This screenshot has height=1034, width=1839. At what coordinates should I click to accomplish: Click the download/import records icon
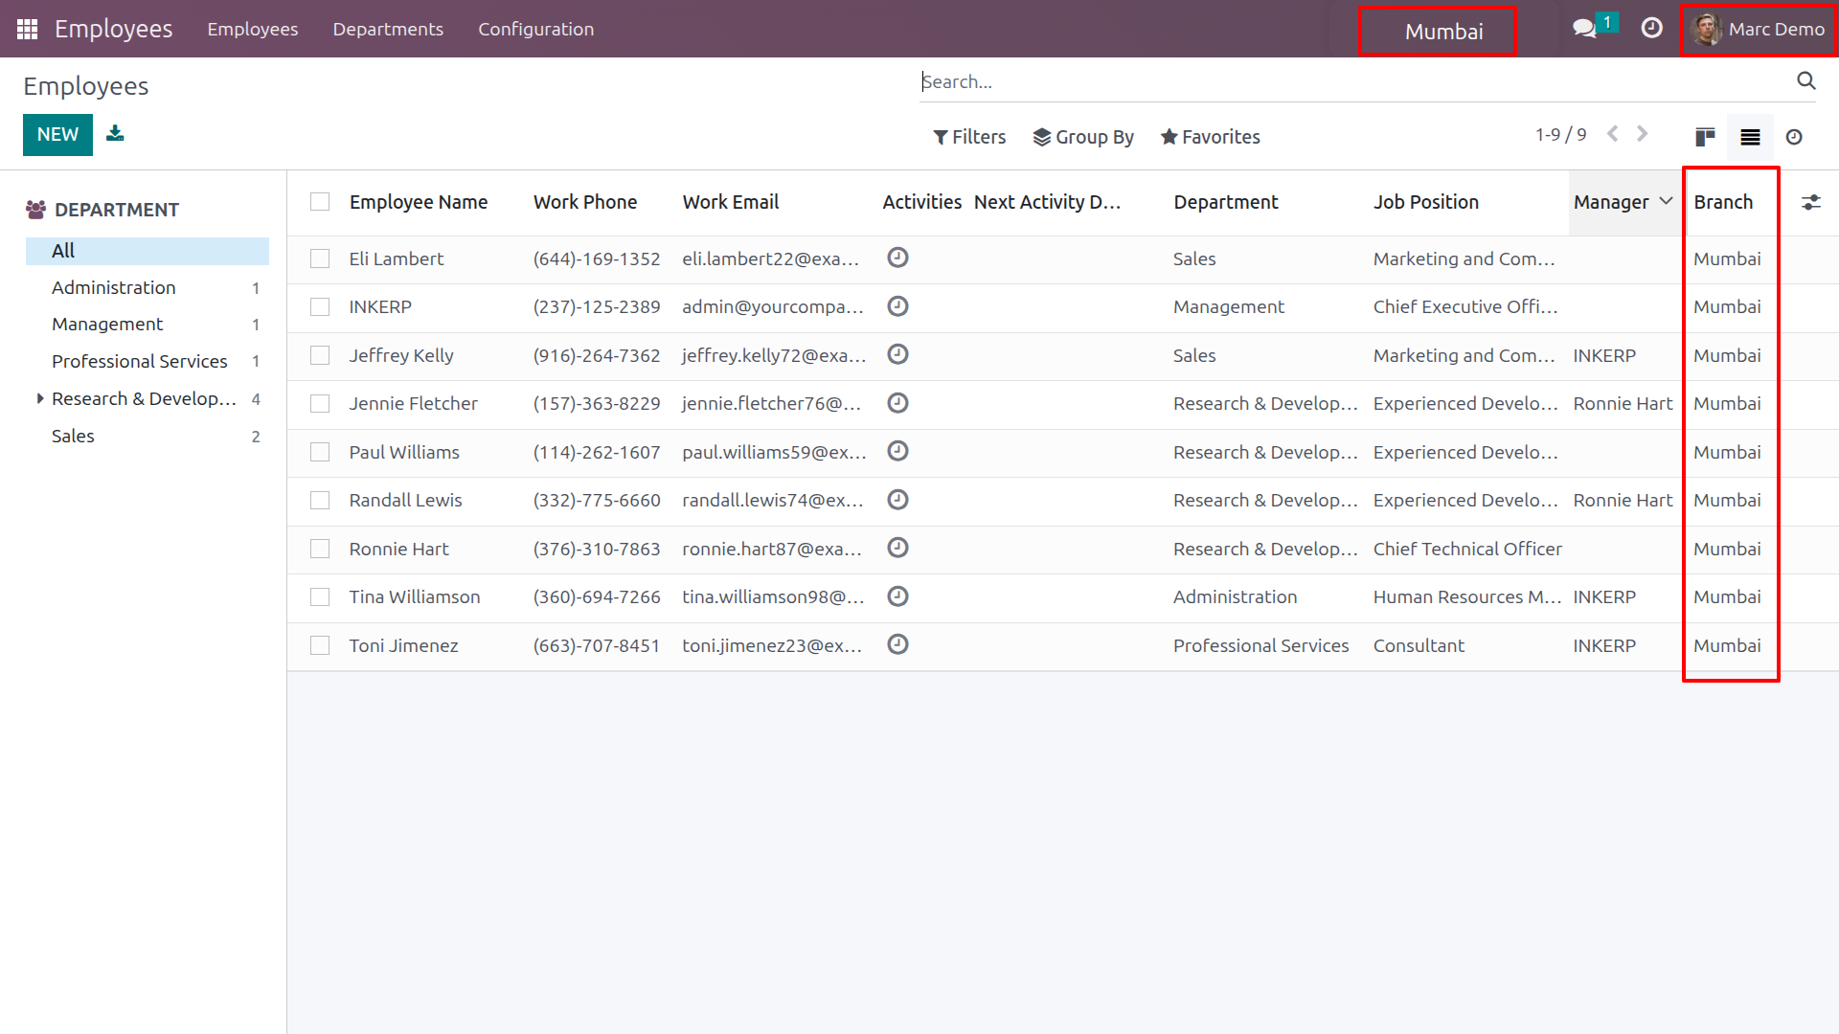[x=115, y=134]
